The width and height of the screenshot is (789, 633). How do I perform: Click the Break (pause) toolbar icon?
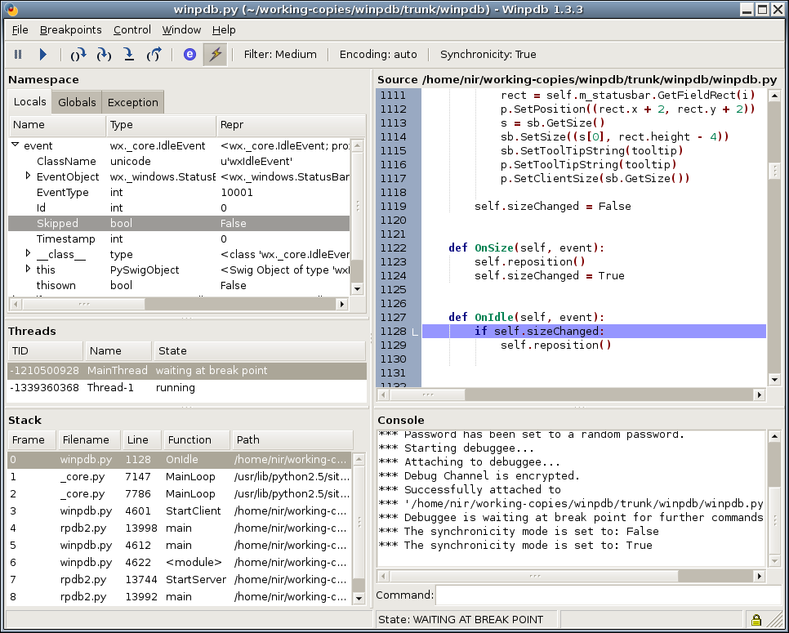click(18, 55)
